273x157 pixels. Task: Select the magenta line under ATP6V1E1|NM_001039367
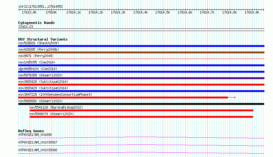tap(141, 145)
